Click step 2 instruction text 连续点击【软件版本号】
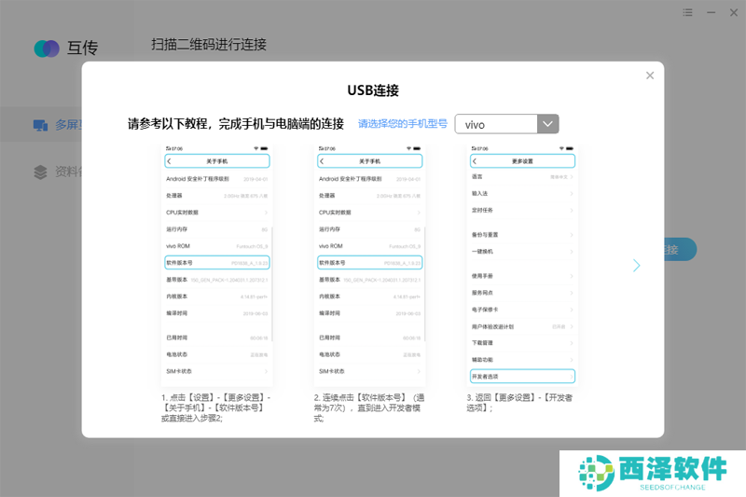Screen dimensions: 746x497 click(369, 407)
